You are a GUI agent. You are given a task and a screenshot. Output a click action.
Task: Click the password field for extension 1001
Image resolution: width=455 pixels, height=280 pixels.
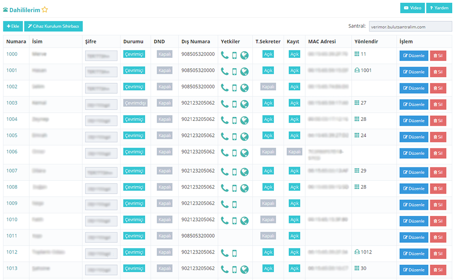point(101,72)
